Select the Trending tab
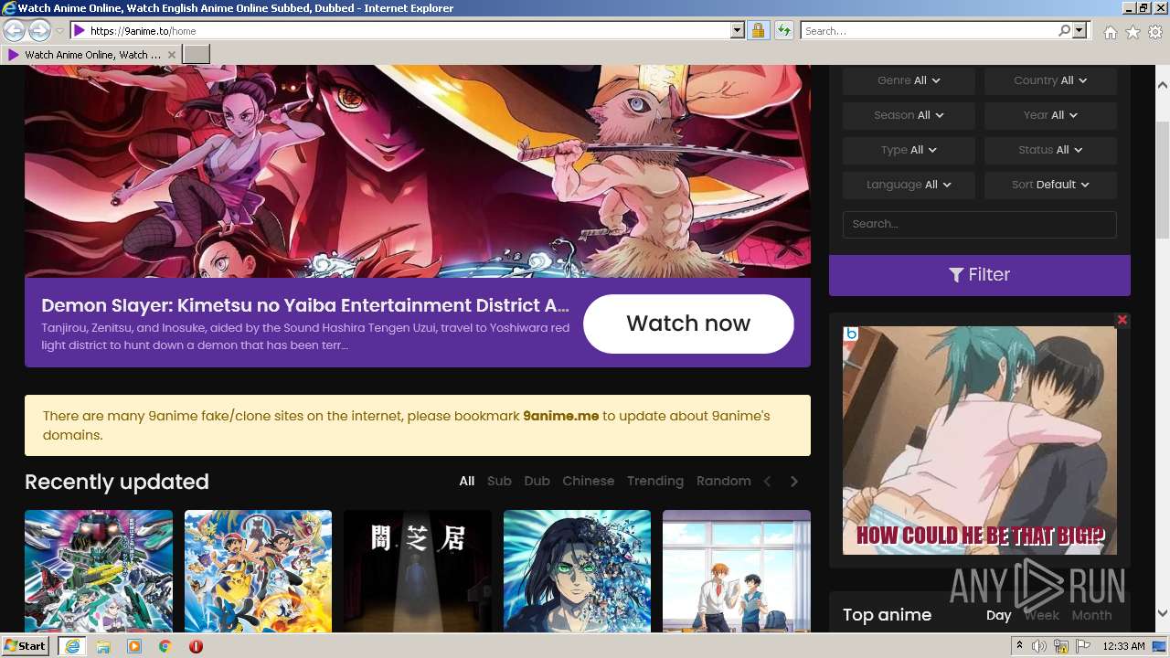This screenshot has width=1170, height=658. click(655, 481)
